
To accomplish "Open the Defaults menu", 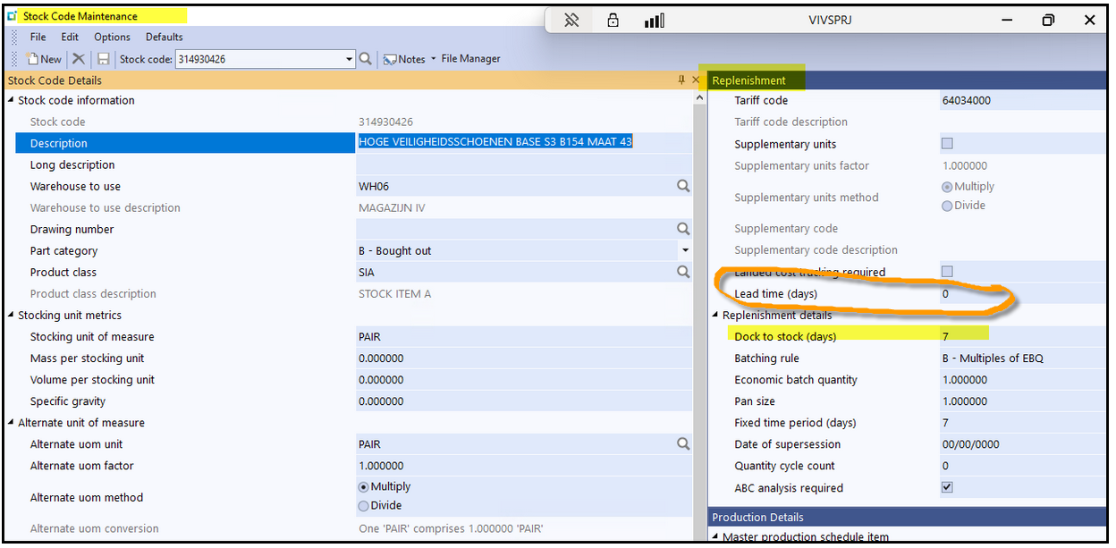I will point(164,37).
